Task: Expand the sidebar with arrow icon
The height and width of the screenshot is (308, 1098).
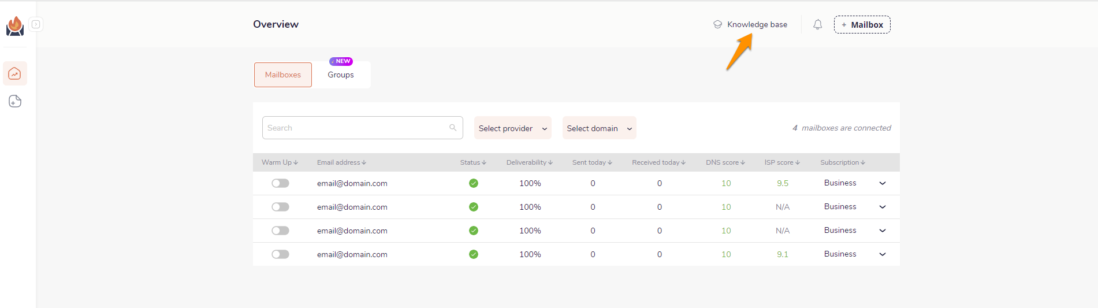Action: click(36, 24)
